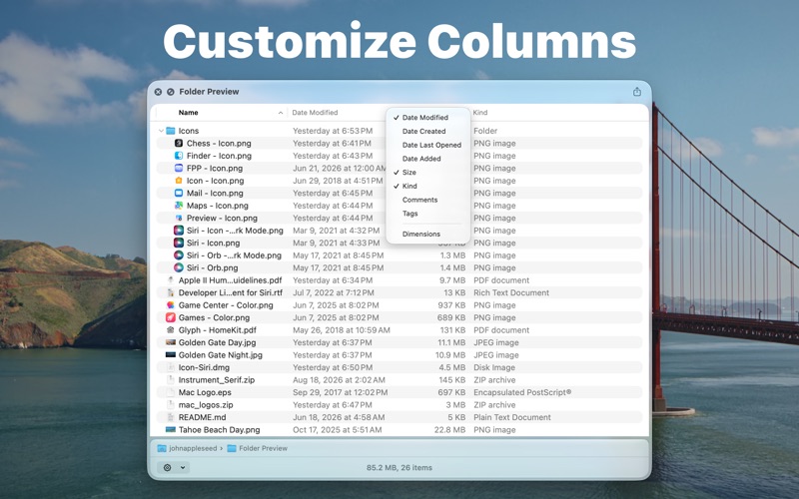Collapse the Icons folder disclosure chevron
Viewport: 799px width, 499px height.
161,131
